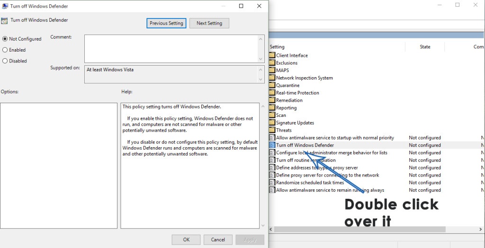Click the Comment box scroll down arrow
The width and height of the screenshot is (485, 248).
coord(261,59)
